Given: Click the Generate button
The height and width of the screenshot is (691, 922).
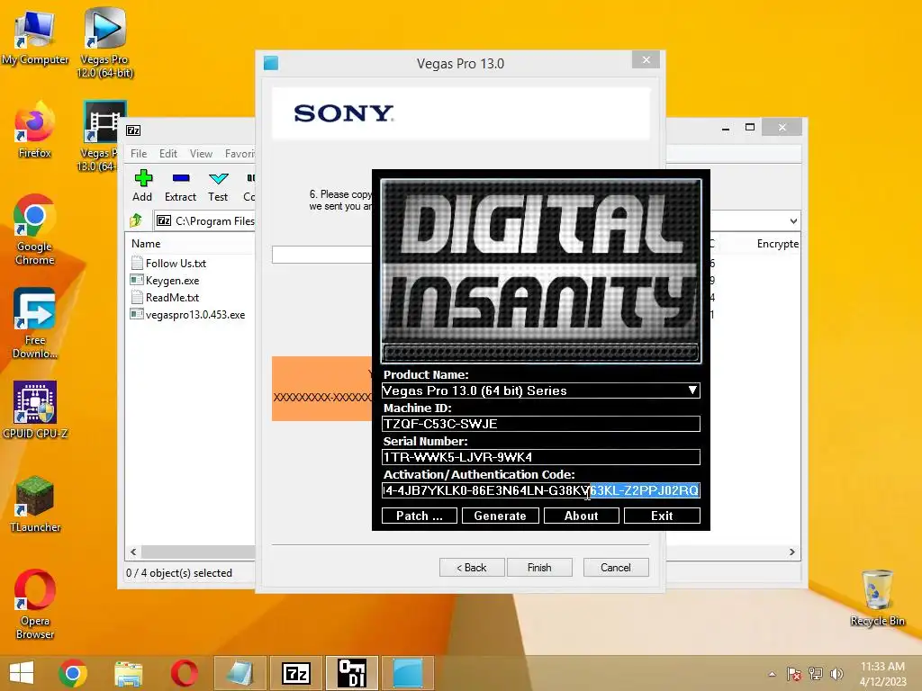Looking at the screenshot, I should click(501, 516).
